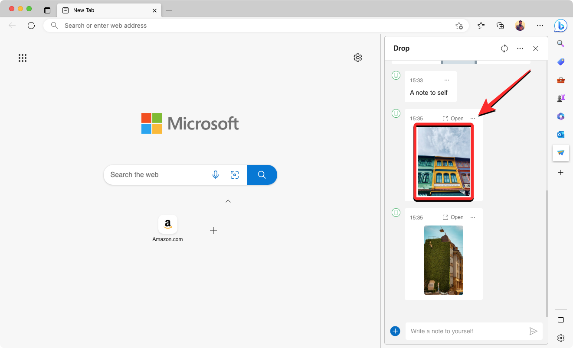The image size is (573, 348).
Task: Click the Drop paper plane sidebar icon
Action: click(560, 153)
